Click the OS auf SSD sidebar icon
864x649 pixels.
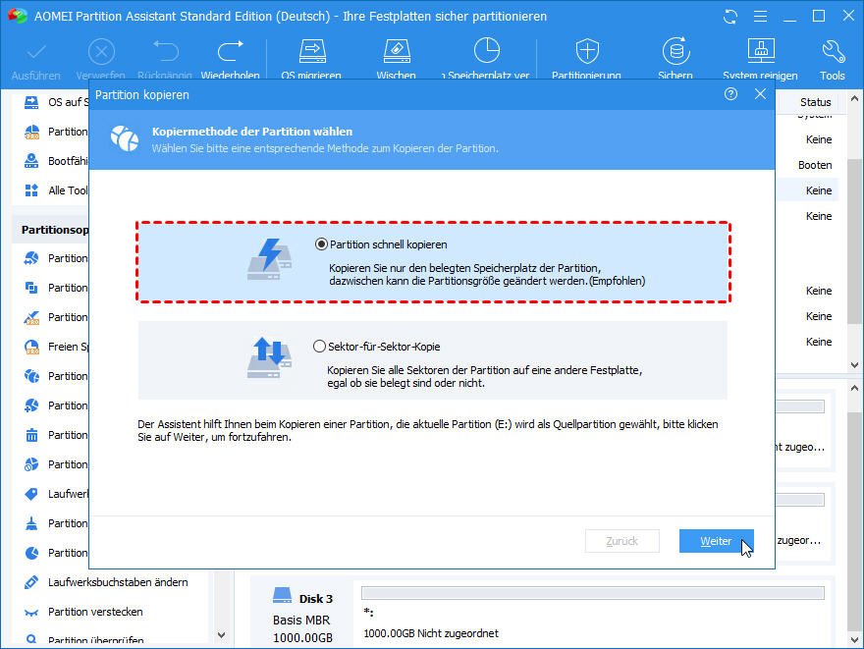point(32,102)
